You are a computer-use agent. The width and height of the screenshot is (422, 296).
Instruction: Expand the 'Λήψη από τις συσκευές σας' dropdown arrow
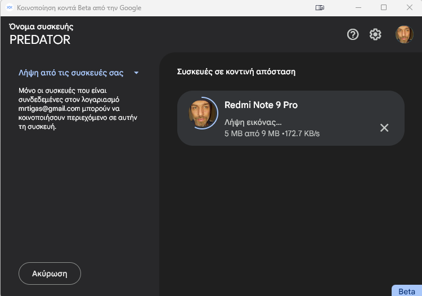pos(136,73)
